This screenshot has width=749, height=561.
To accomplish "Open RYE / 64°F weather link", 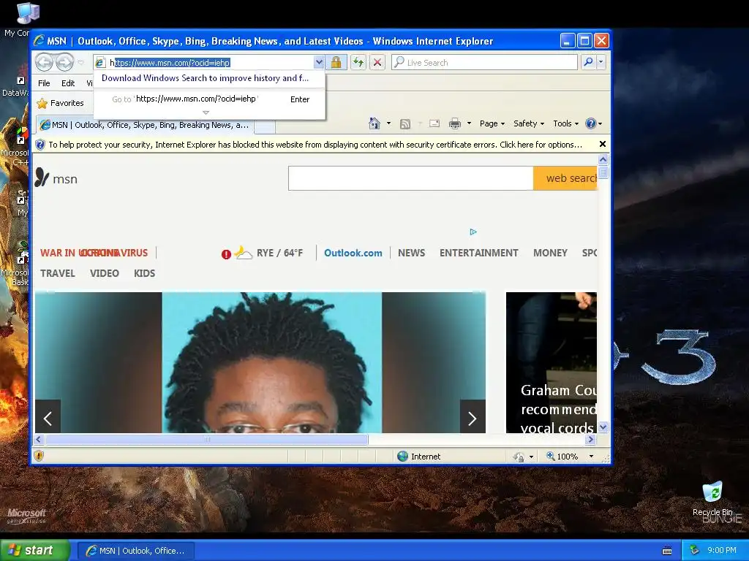I will [279, 253].
